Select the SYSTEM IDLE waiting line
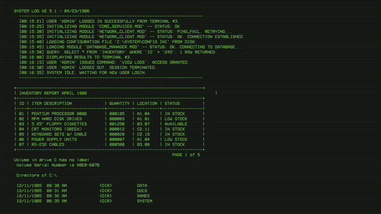381x214 pixels. [83, 73]
